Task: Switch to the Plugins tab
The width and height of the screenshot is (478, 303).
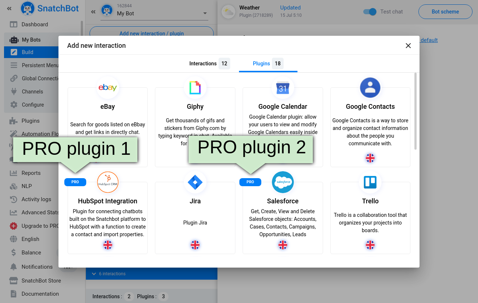Action: [x=268, y=64]
